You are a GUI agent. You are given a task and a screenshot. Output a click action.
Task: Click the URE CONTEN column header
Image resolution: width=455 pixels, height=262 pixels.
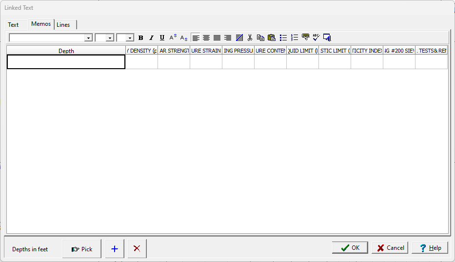pos(271,51)
